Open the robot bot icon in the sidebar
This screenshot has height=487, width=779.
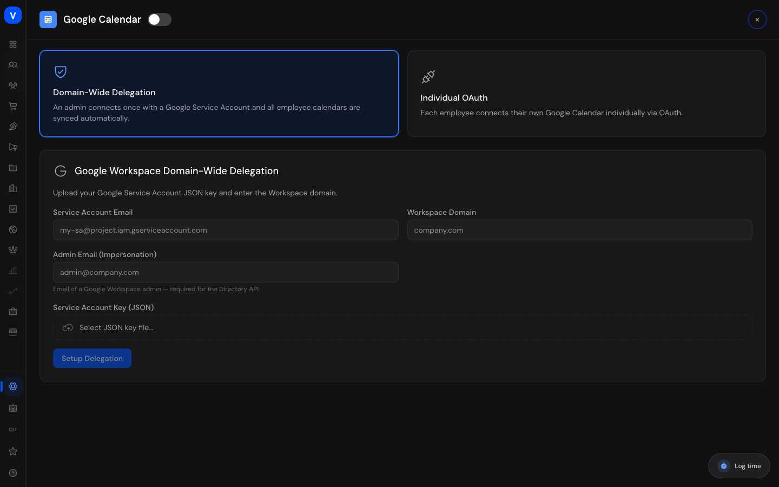click(x=13, y=408)
